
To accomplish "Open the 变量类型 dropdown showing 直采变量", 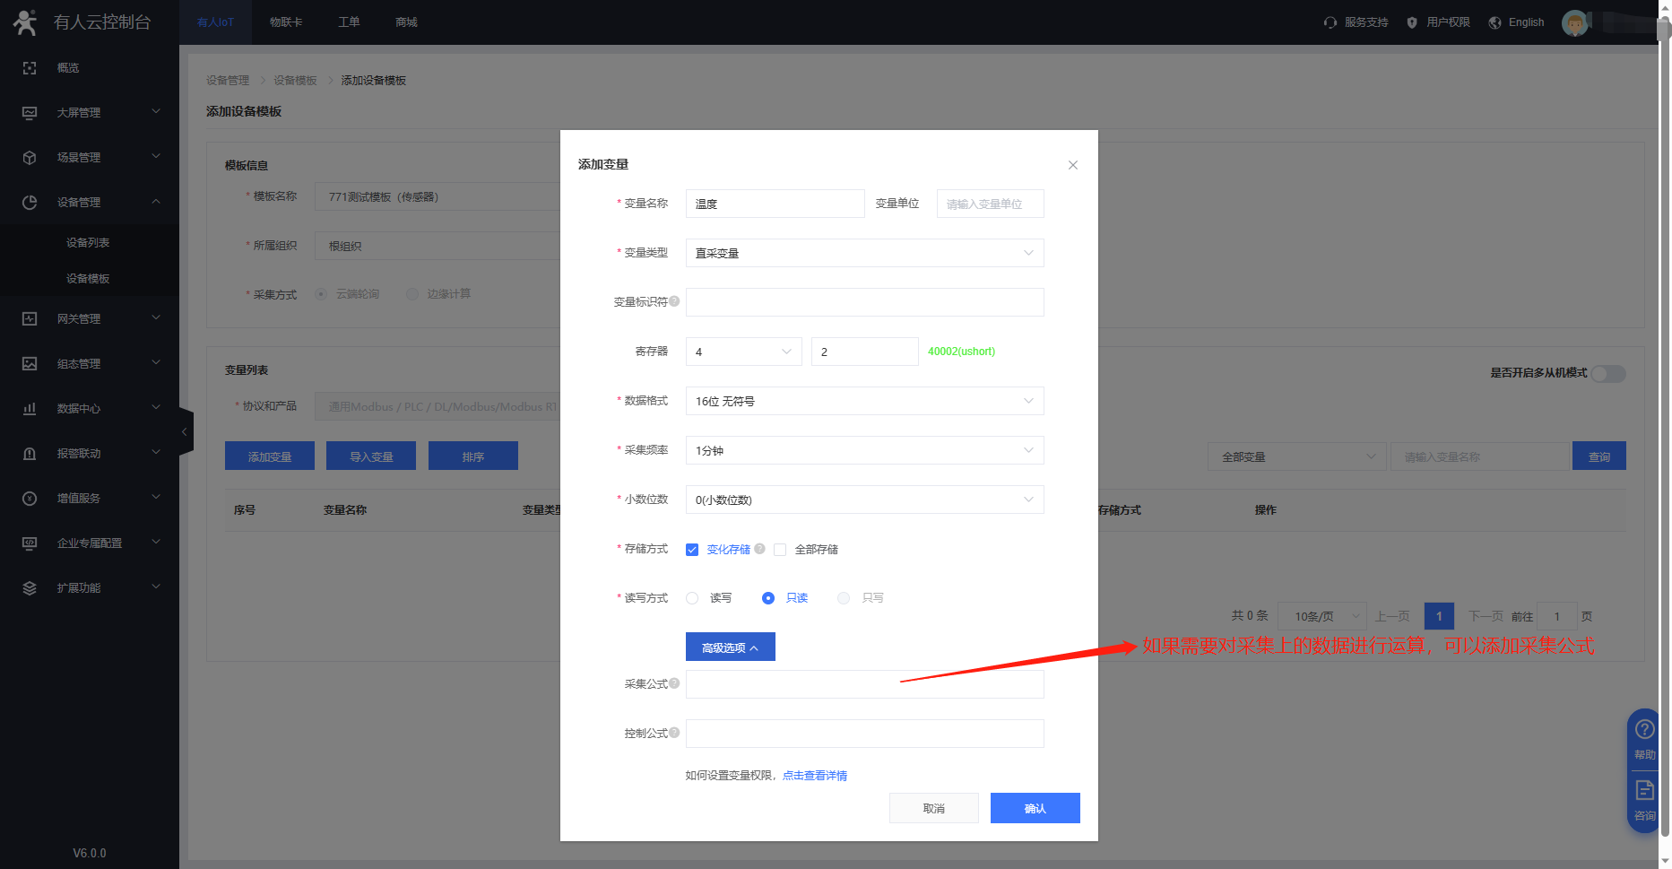I will [864, 253].
